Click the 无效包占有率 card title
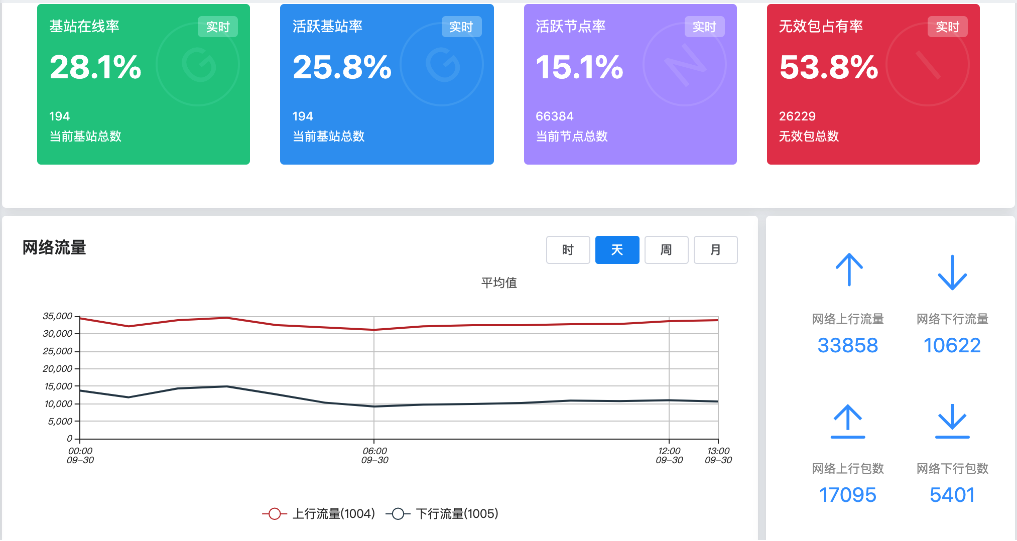Viewport: 1017px width, 541px height. (821, 26)
